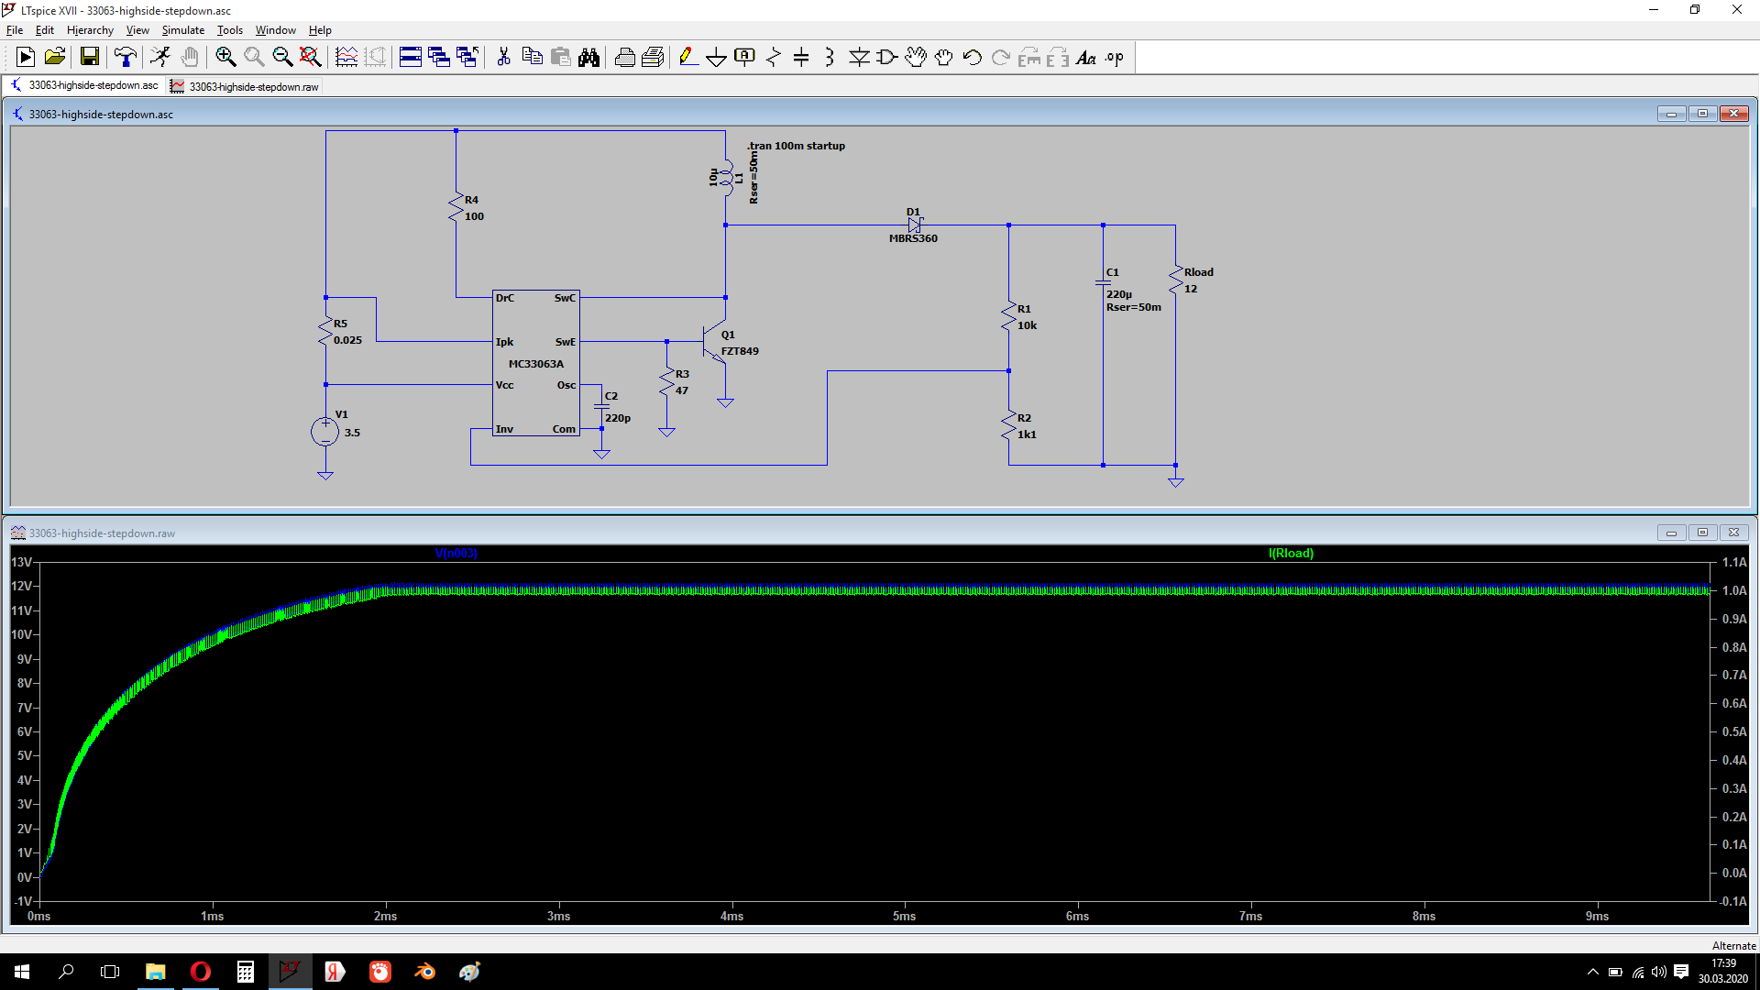Open the Calculator from the taskbar
This screenshot has height=990, width=1760.
coord(245,972)
